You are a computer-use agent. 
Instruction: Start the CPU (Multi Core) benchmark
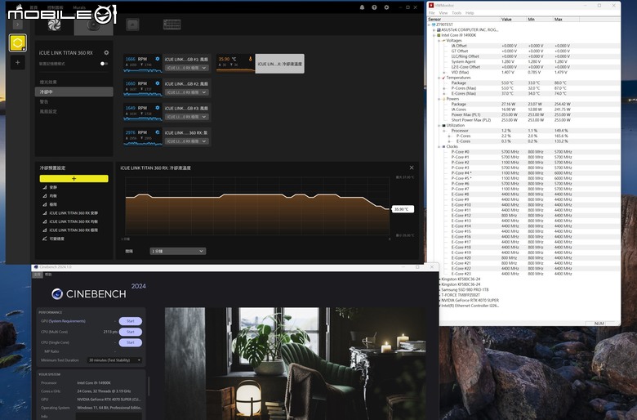click(x=131, y=332)
